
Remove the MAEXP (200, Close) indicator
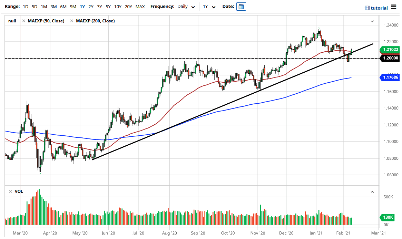pos(71,21)
